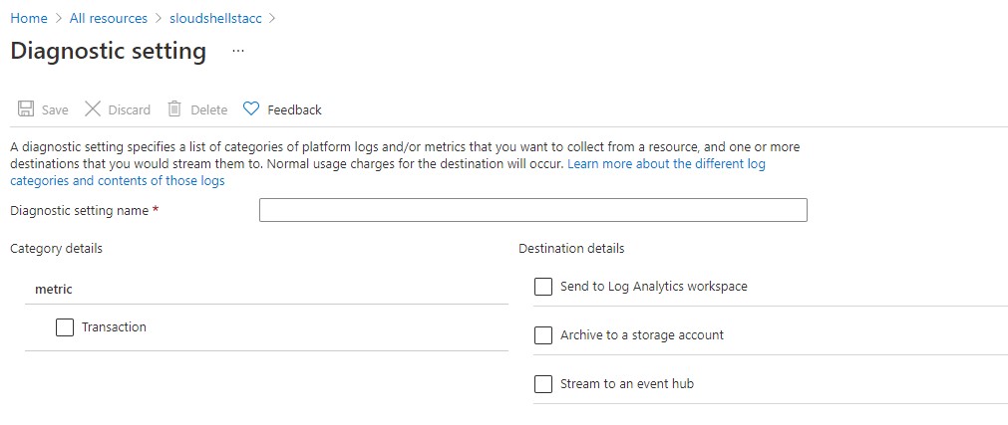Focus the Diagnostic setting name field
This screenshot has width=1008, height=425.
click(532, 210)
